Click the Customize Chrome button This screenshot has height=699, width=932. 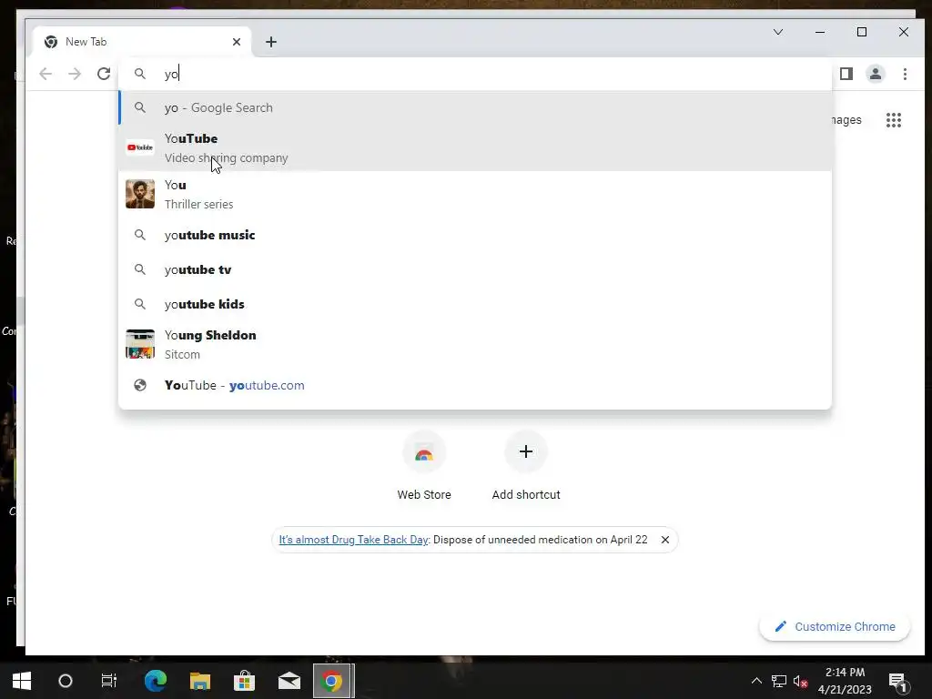point(835,626)
